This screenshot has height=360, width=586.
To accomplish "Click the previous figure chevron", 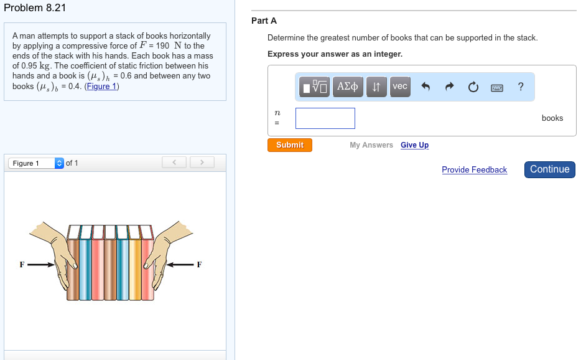I will [x=174, y=162].
